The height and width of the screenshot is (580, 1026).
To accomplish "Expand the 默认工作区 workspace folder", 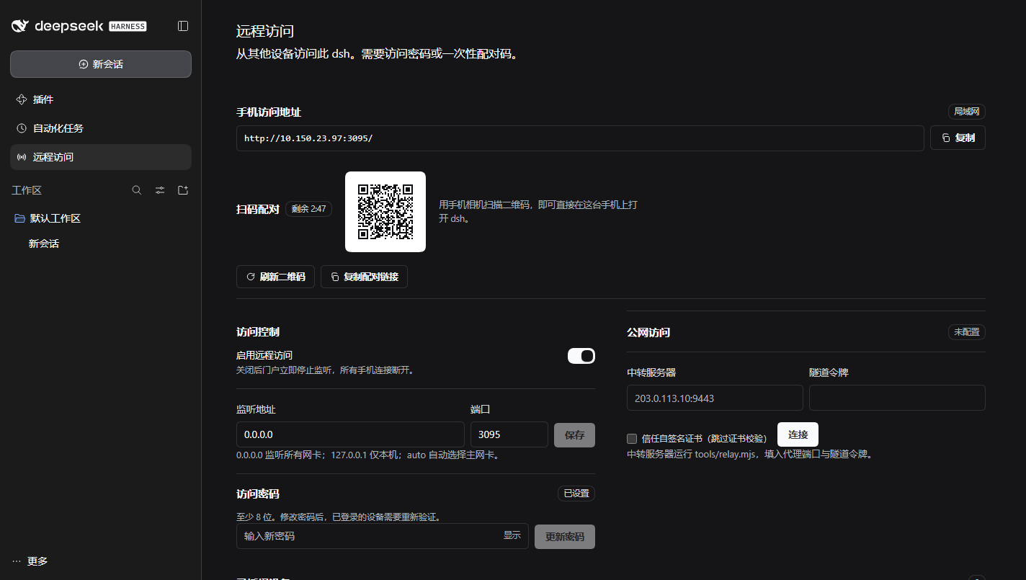I will [101, 218].
